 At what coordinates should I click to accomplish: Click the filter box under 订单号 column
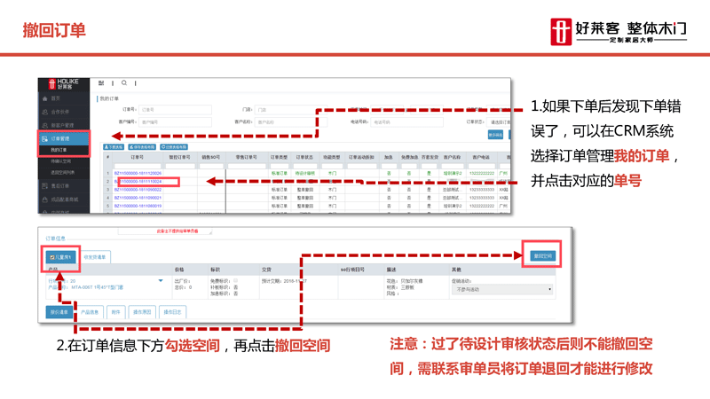tap(138, 166)
